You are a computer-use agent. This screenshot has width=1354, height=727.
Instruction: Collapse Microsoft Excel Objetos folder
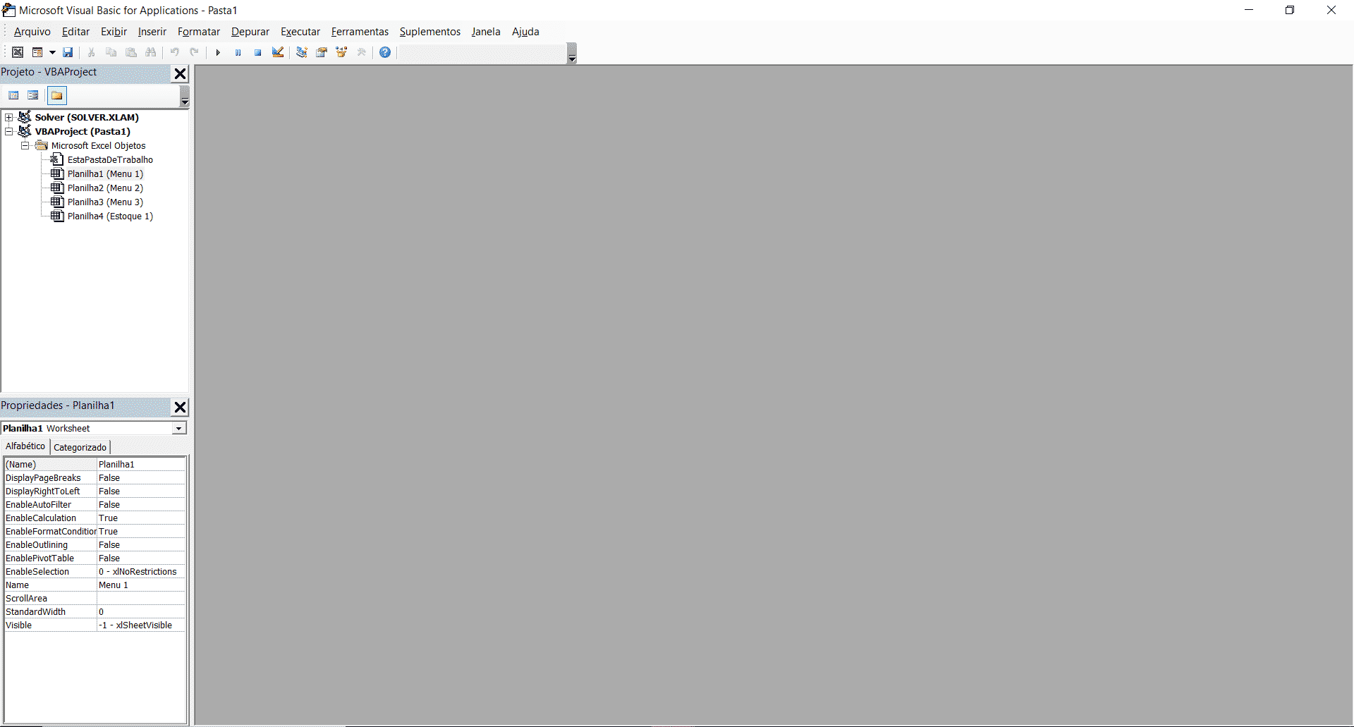[25, 145]
